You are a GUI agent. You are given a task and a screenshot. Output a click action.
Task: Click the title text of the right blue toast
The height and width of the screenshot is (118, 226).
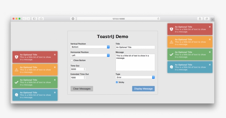pos(184,65)
